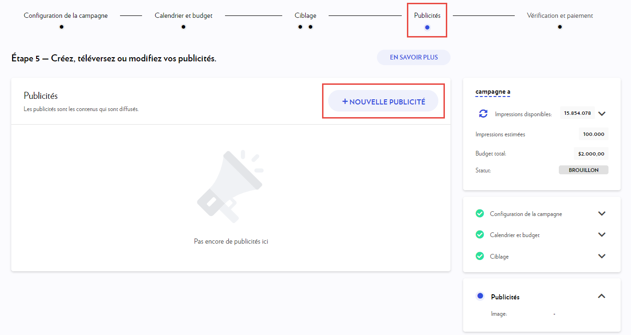The width and height of the screenshot is (631, 335).
Task: Click blue dot beside Publicités in sidebar
Action: coord(480,296)
